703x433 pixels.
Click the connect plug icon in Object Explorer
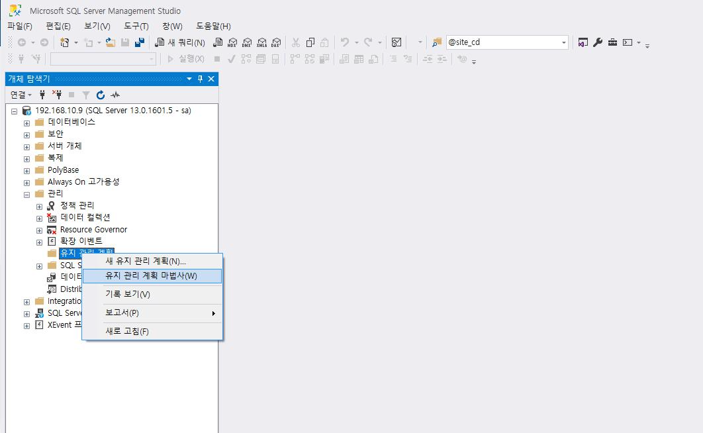pos(42,95)
